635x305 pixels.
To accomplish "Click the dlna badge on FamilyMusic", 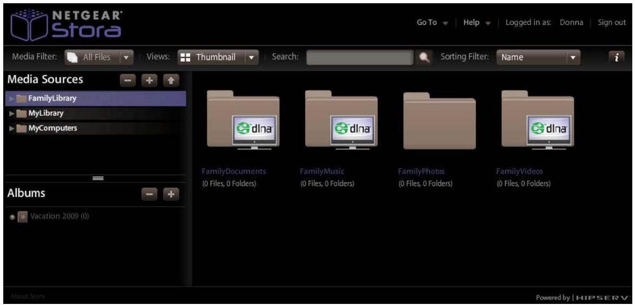I will tap(352, 132).
